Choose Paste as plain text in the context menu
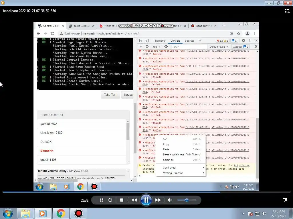Image resolution: width=293 pixels, height=219 pixels. coord(181,155)
